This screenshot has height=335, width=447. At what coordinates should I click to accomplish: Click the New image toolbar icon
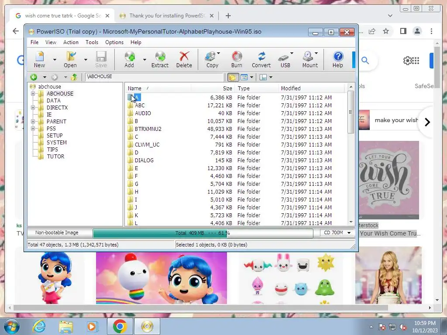[39, 59]
